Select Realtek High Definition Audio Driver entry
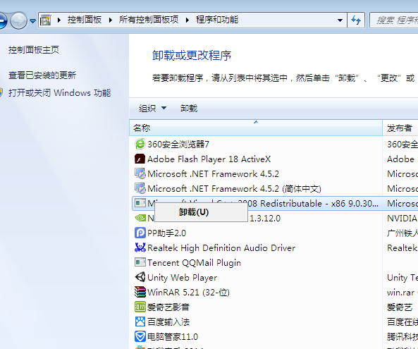 pos(221,247)
